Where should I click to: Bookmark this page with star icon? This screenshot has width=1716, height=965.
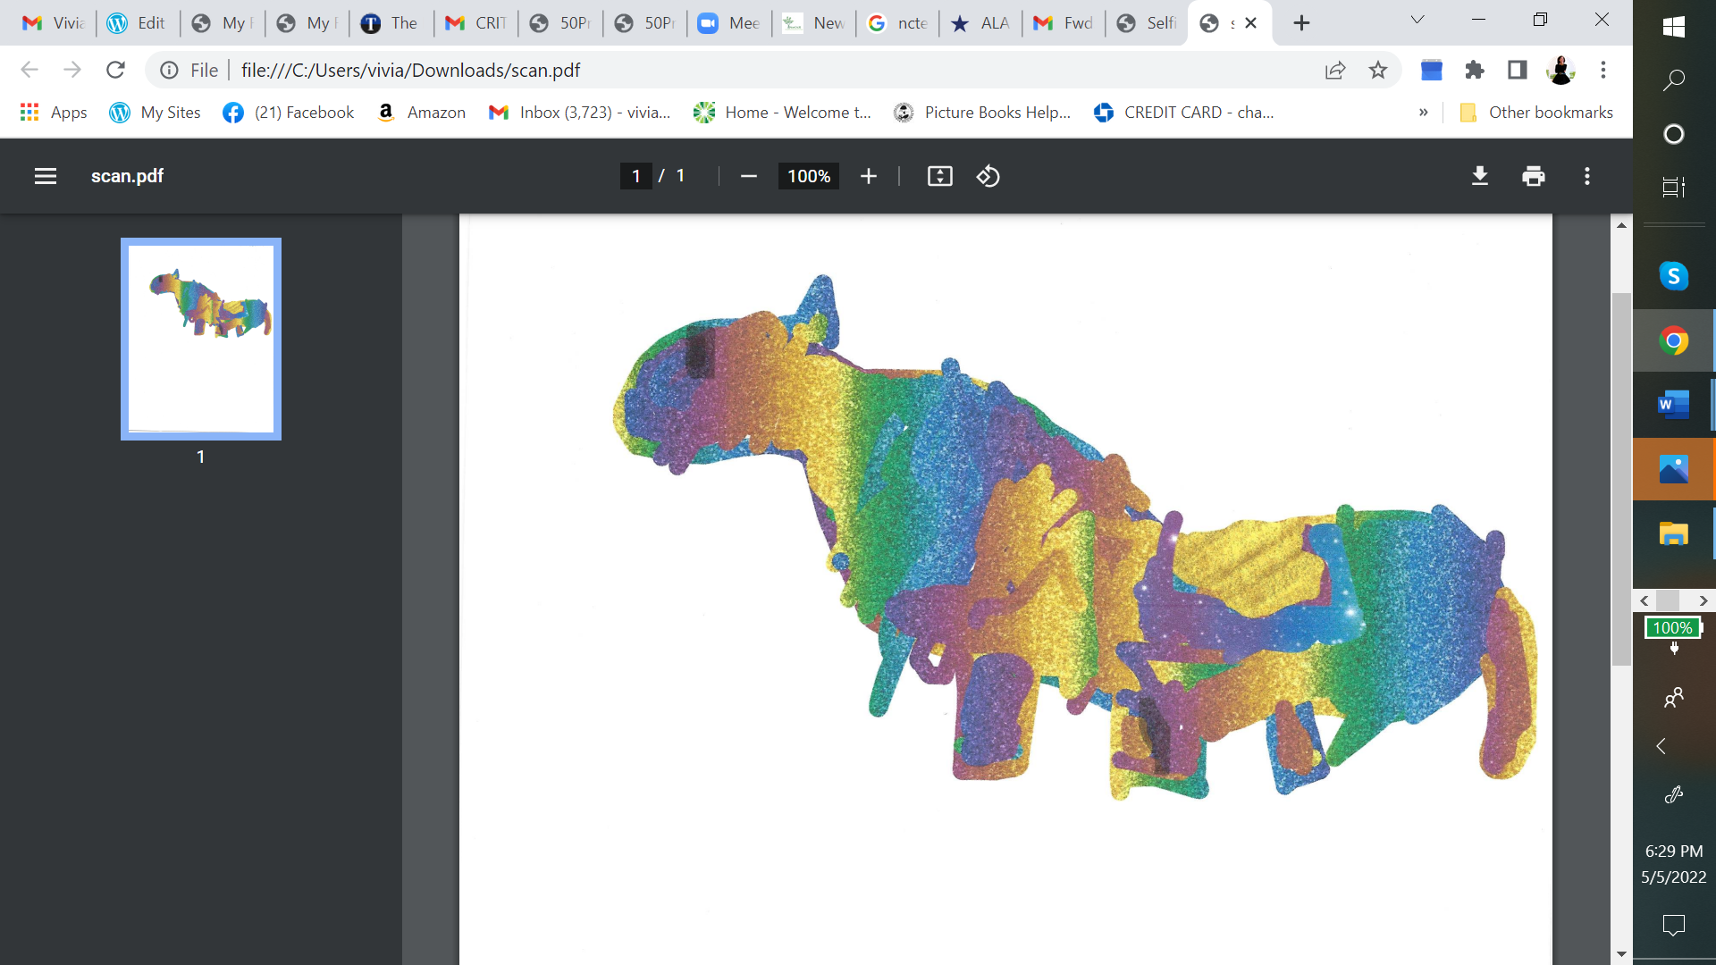point(1378,70)
